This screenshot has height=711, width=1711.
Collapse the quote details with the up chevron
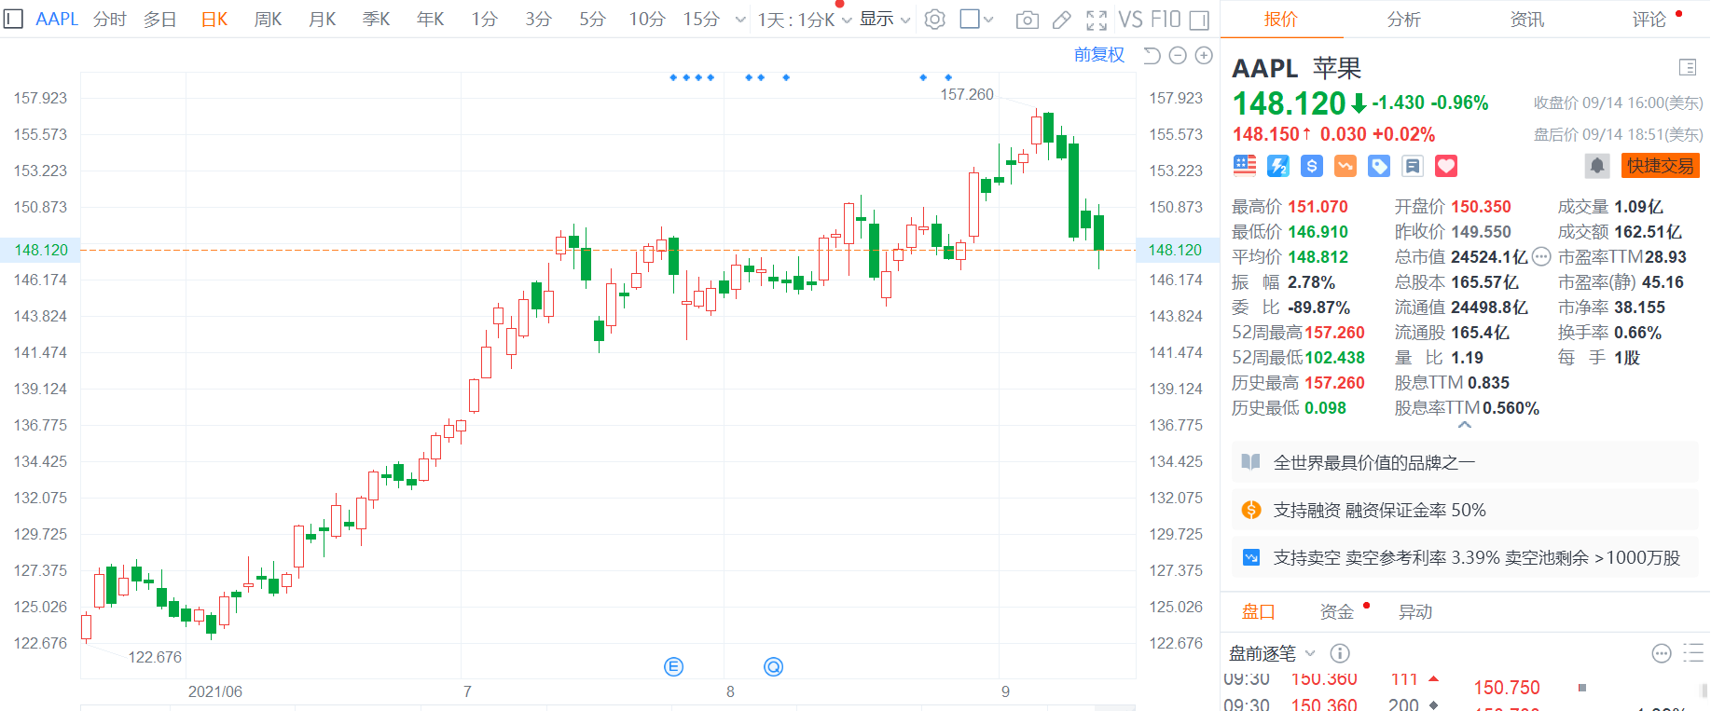coord(1465,425)
